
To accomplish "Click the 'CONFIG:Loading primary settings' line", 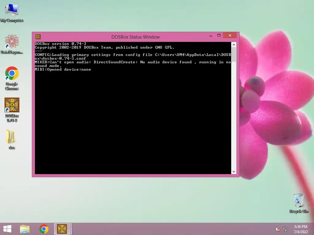I will [133, 55].
